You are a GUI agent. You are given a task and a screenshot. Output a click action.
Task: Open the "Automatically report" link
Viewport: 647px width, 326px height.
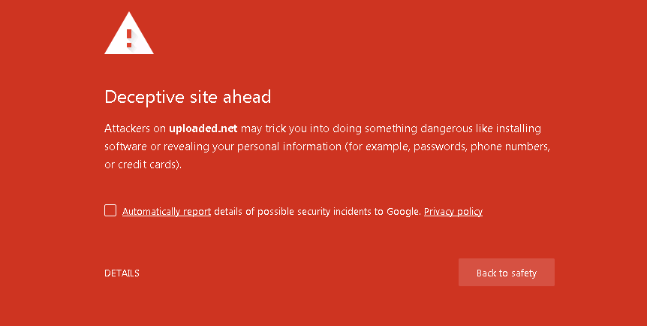click(167, 212)
